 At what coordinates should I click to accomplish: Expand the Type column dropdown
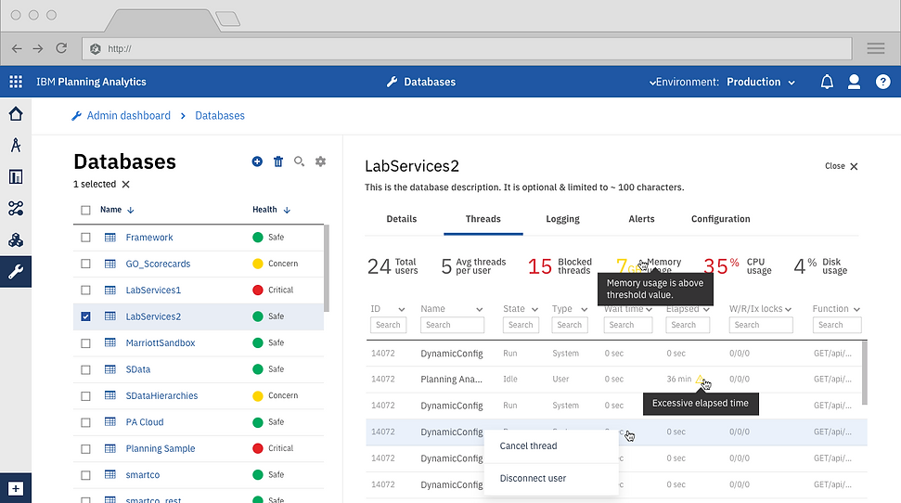584,309
